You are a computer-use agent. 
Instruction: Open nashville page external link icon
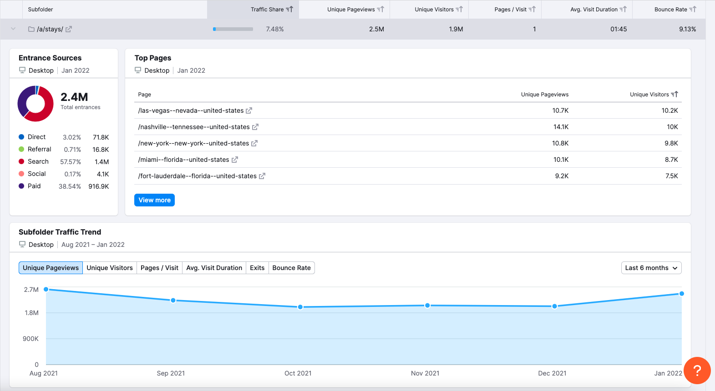255,127
